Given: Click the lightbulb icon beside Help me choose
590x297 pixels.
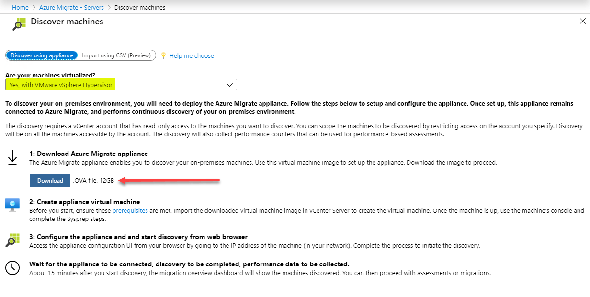Looking at the screenshot, I should (163, 55).
